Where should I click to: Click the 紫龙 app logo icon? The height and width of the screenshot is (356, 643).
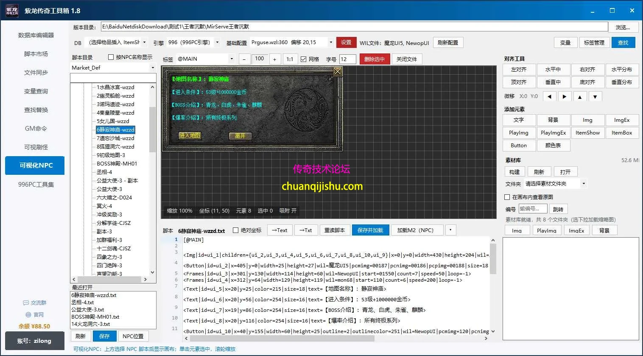pyautogui.click(x=12, y=11)
